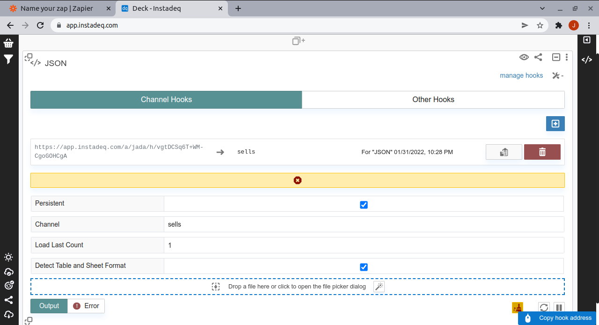
Task: Switch to Other Hooks tab
Action: (433, 99)
